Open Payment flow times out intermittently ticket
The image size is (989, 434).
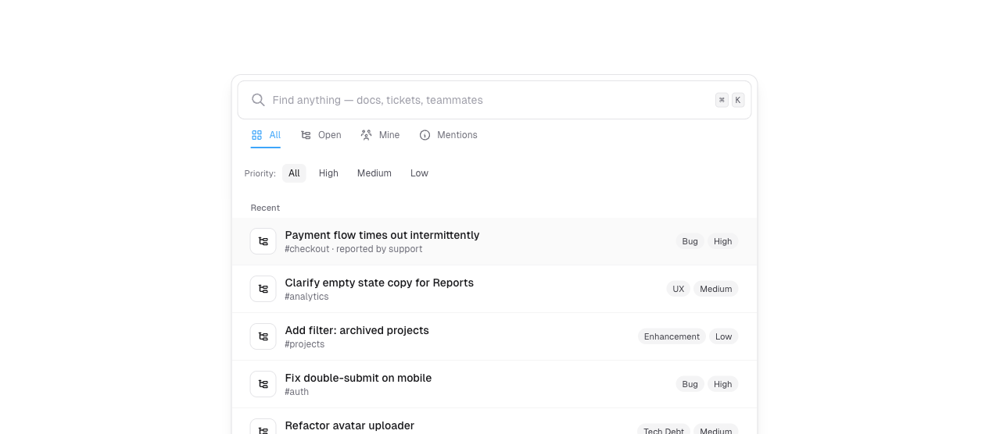[x=382, y=235]
